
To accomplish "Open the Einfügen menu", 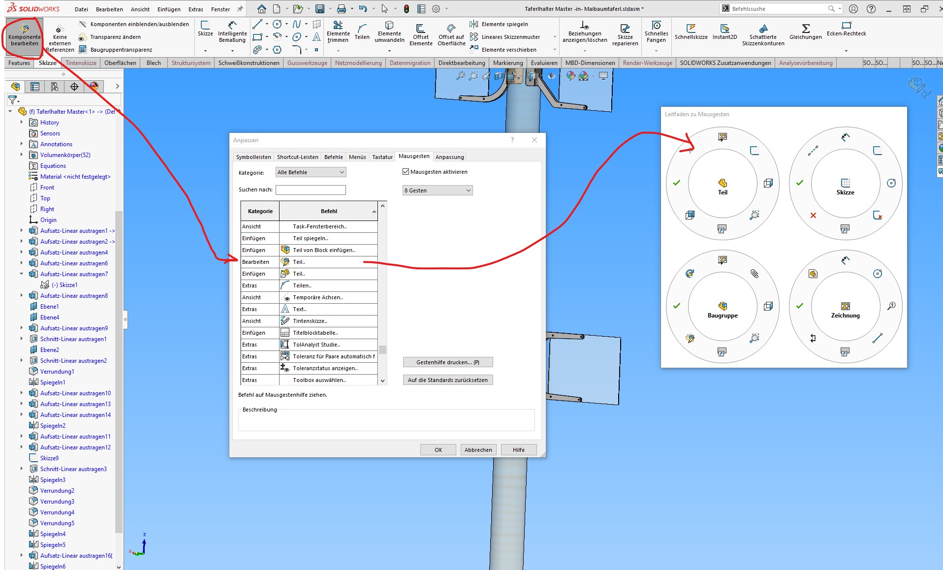I will (x=169, y=9).
